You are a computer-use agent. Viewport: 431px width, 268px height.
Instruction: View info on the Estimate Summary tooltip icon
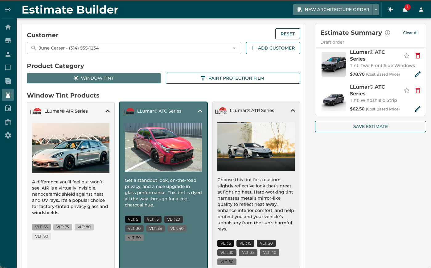click(x=388, y=32)
